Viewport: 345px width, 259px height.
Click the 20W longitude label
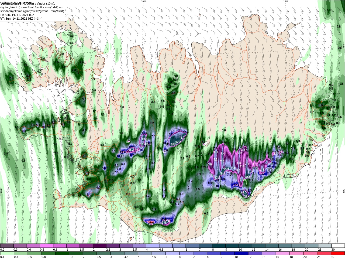click(143, 1)
